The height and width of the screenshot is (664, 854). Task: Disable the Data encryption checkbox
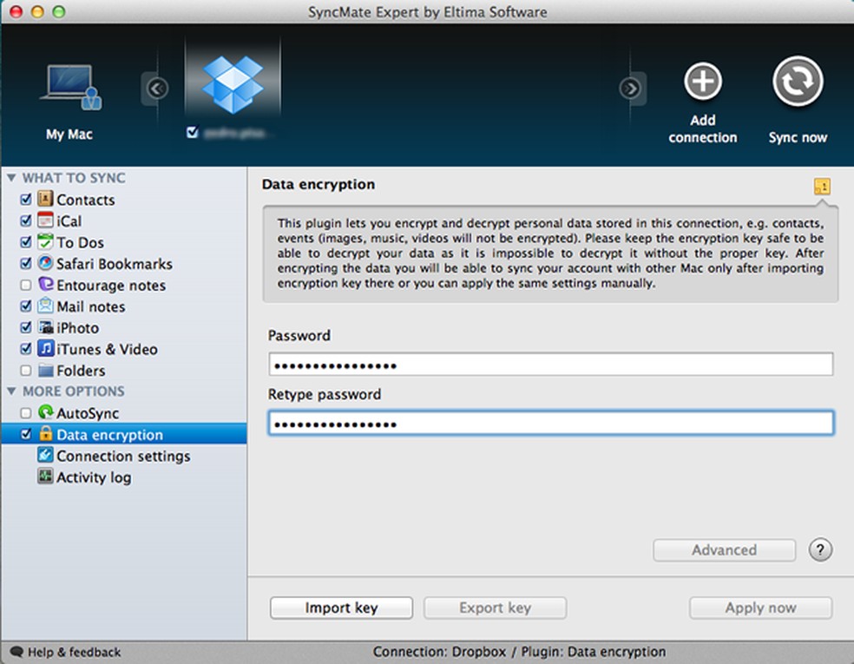[x=25, y=434]
